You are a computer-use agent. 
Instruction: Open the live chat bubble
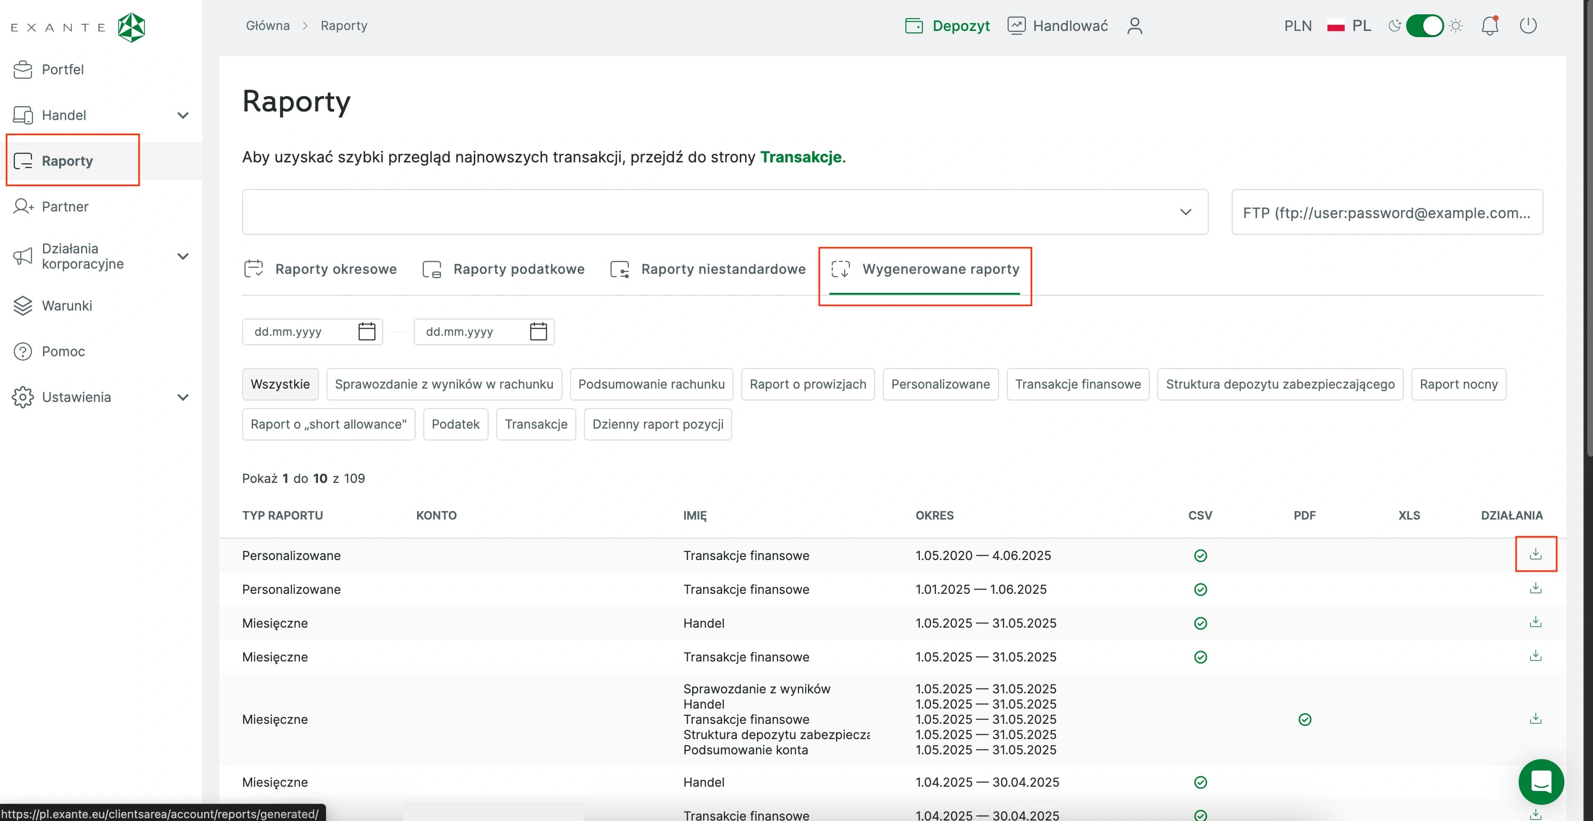(x=1541, y=781)
